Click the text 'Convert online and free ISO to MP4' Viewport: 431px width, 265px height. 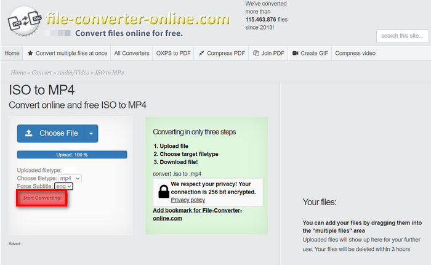78,105
